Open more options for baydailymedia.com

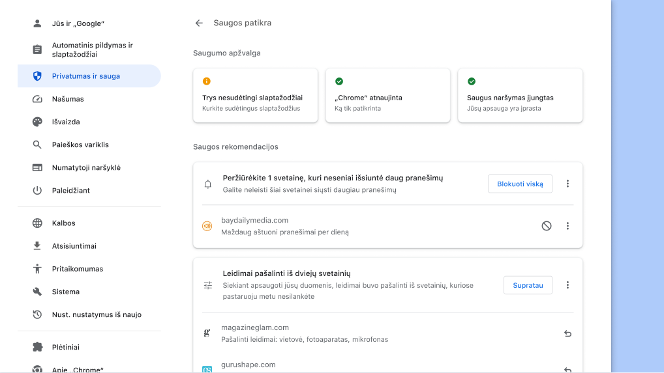[567, 226]
